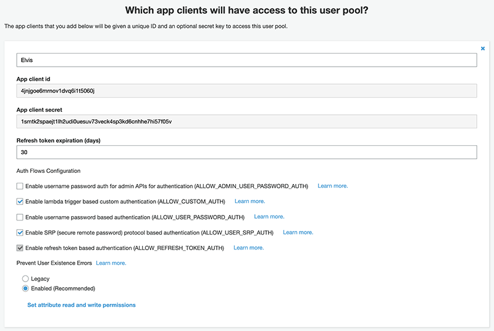Enable username password based authentication checkbox
Viewport: 494px width, 331px height.
[x=20, y=217]
